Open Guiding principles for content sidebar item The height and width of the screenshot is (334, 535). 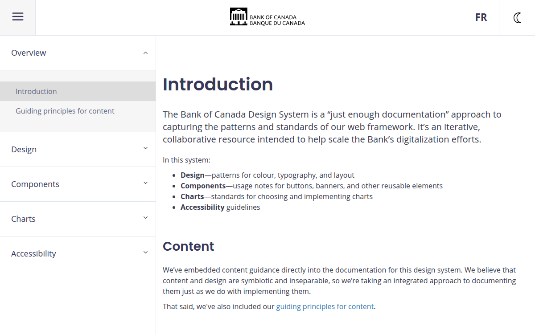coord(78,111)
